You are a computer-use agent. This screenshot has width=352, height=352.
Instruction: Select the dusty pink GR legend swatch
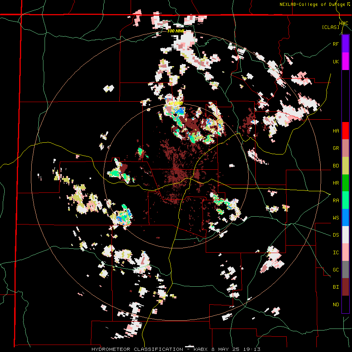(345, 148)
